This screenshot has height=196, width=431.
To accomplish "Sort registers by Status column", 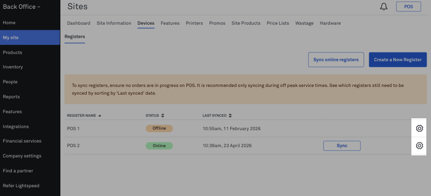I will [x=155, y=116].
